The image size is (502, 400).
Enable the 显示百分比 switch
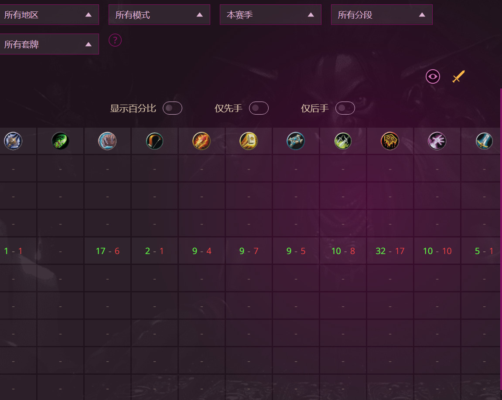172,108
